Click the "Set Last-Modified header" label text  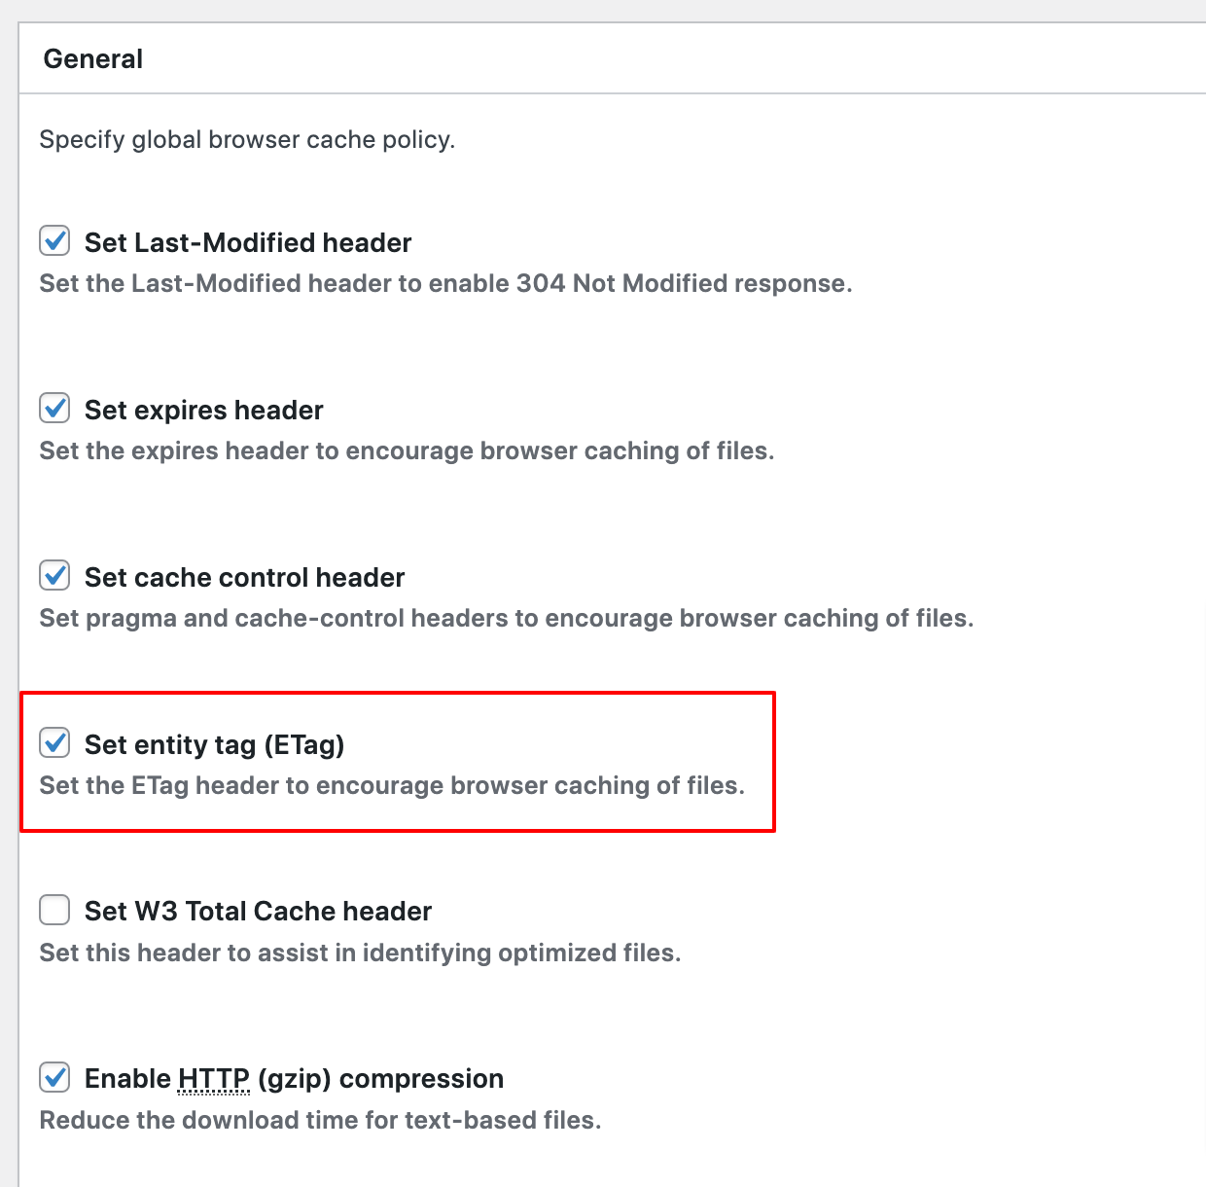pyautogui.click(x=248, y=242)
